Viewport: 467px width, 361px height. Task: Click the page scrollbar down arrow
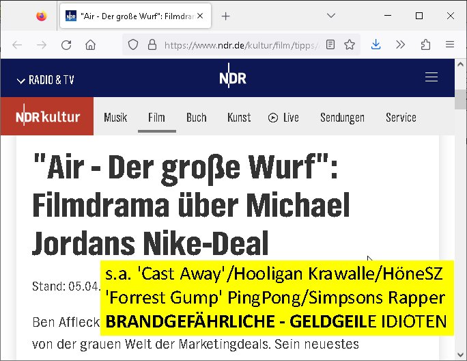coord(460,355)
